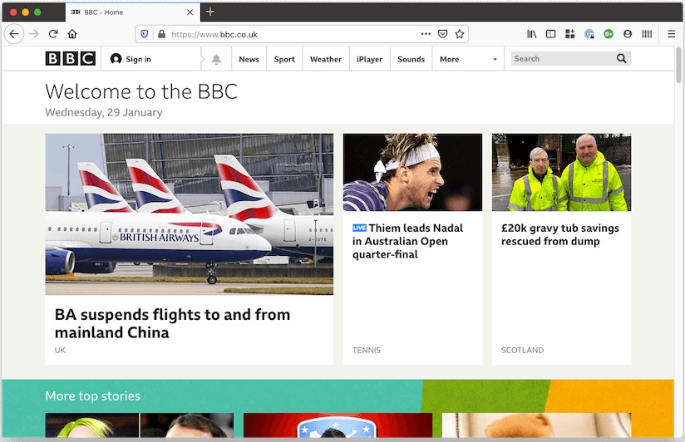The image size is (685, 442).
Task: Go to the News section
Action: pos(249,59)
